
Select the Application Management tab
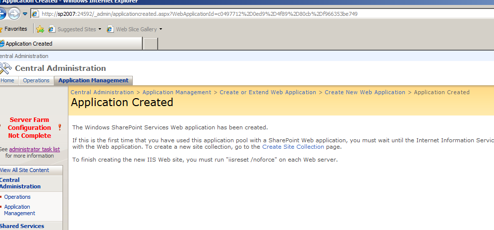94,80
